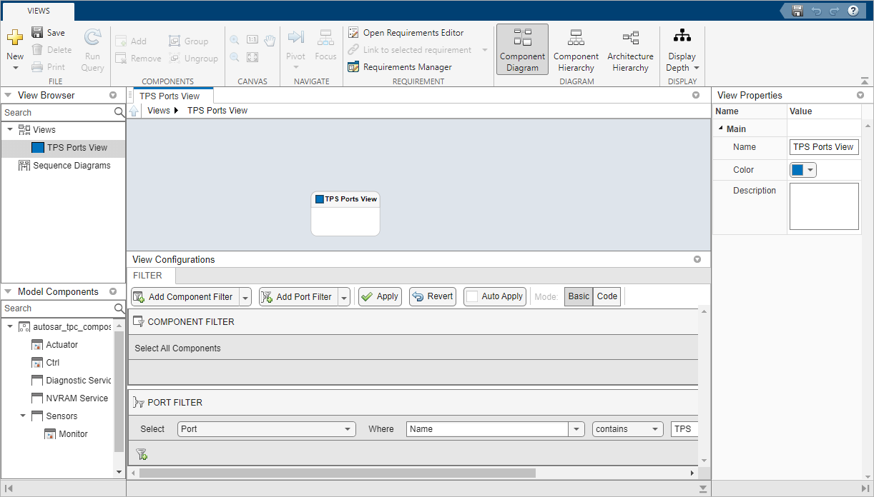Screen dimensions: 874x497
Task: Click the help question mark icon
Action: point(853,11)
